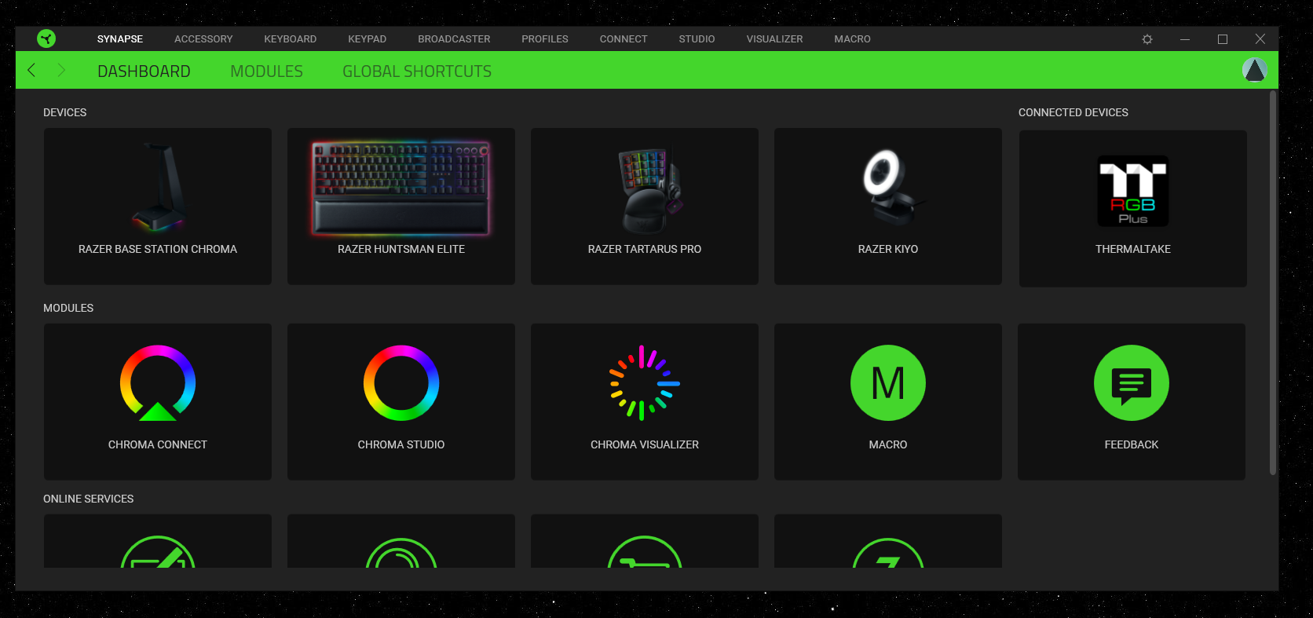Close the Synapse window
Screen dimensions: 1313x618
point(1260,39)
